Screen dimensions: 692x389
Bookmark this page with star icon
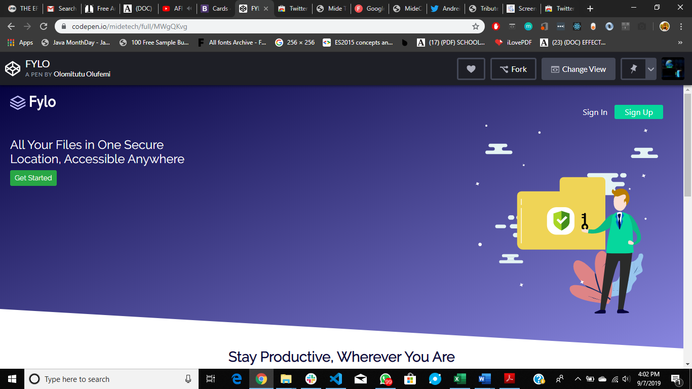coord(475,26)
